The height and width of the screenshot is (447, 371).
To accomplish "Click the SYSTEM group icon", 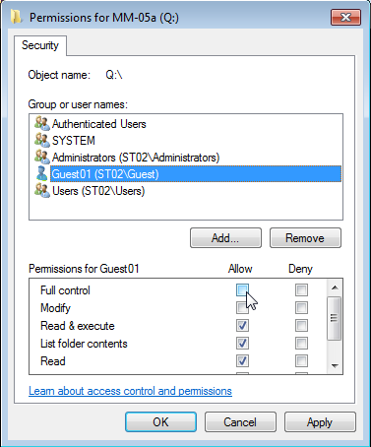I will coord(42,141).
